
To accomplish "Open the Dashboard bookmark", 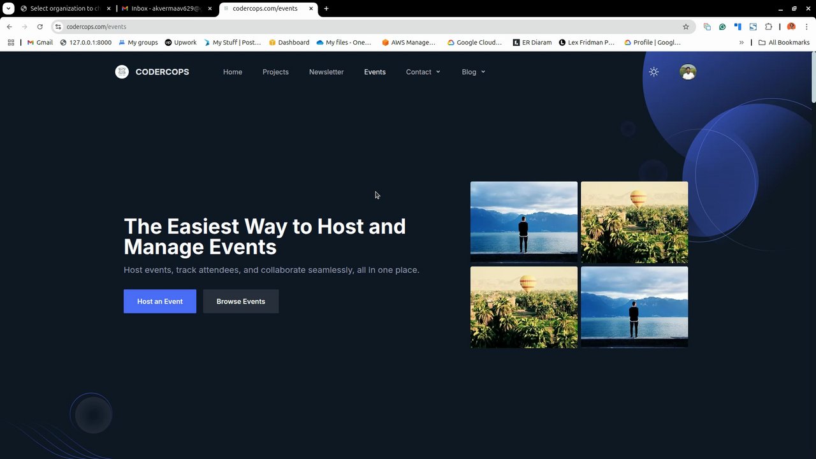I will (289, 43).
